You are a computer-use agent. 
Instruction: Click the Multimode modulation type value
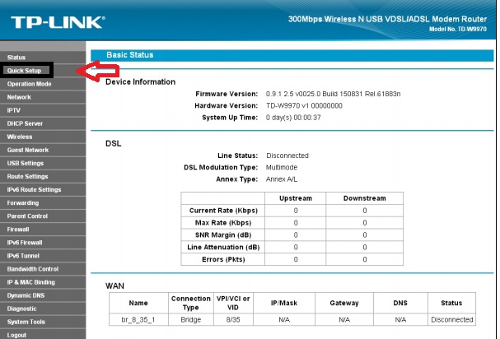282,168
